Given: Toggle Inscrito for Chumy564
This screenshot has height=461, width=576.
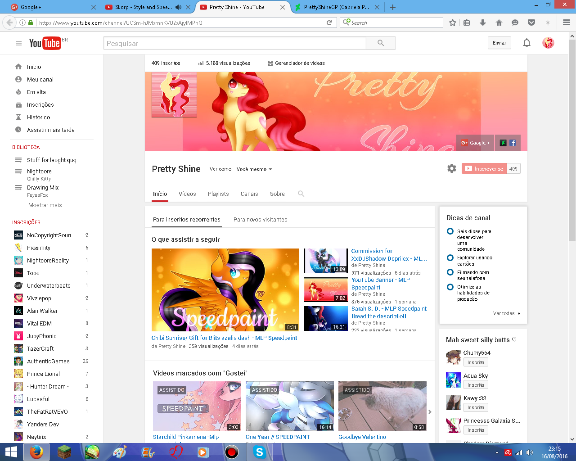Looking at the screenshot, I should click(x=476, y=362).
